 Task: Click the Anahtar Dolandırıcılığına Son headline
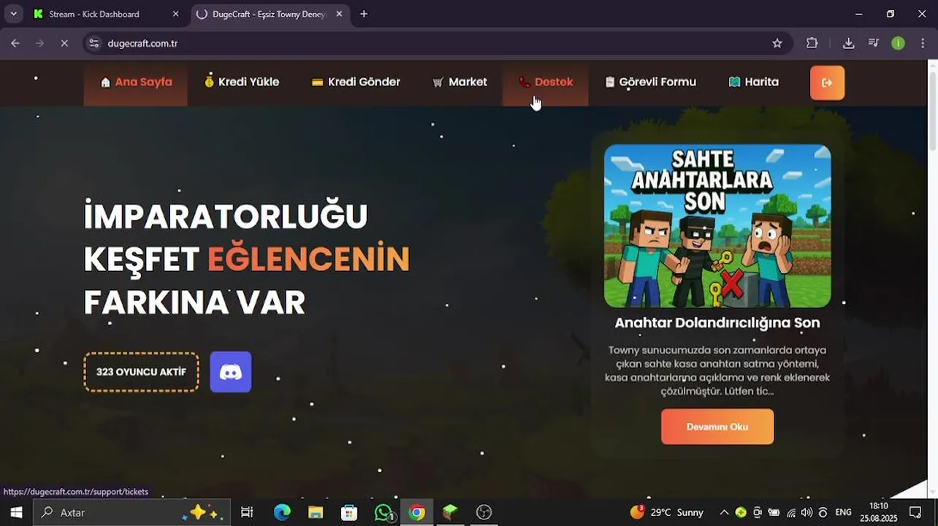[x=717, y=322]
